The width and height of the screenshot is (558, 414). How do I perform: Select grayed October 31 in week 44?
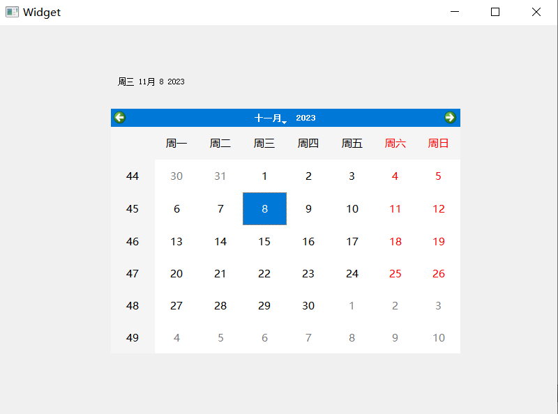pos(220,176)
